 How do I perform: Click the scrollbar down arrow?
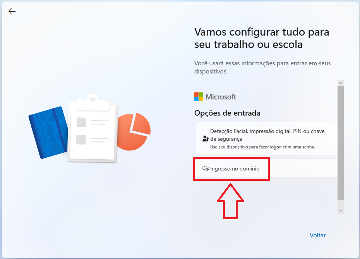(341, 210)
